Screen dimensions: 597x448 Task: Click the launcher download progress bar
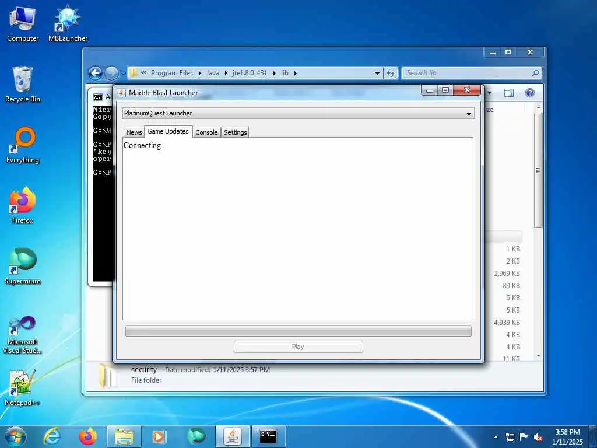tap(298, 331)
